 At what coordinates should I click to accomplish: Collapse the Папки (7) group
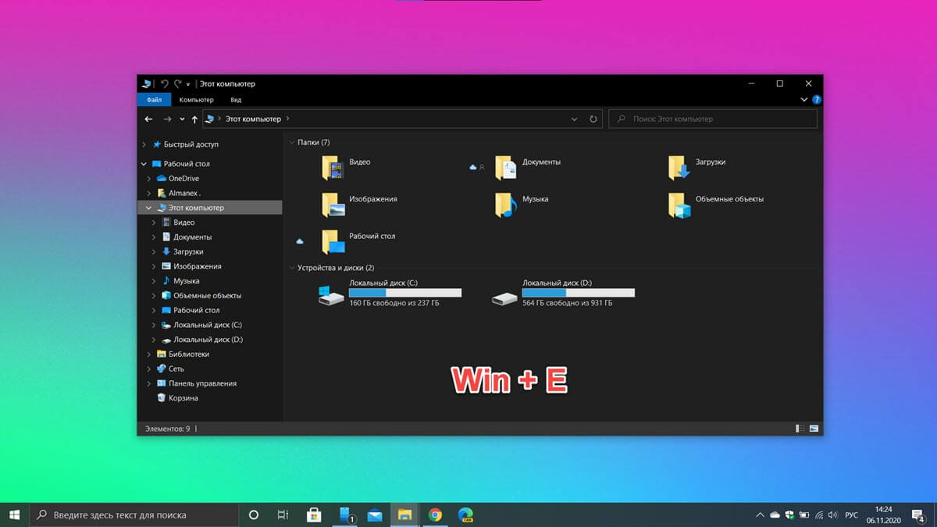point(292,143)
